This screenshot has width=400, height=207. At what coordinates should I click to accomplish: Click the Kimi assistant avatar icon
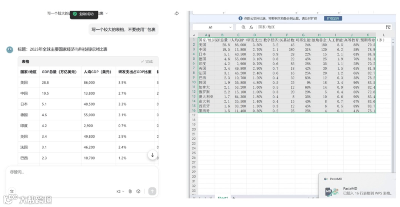(10, 50)
